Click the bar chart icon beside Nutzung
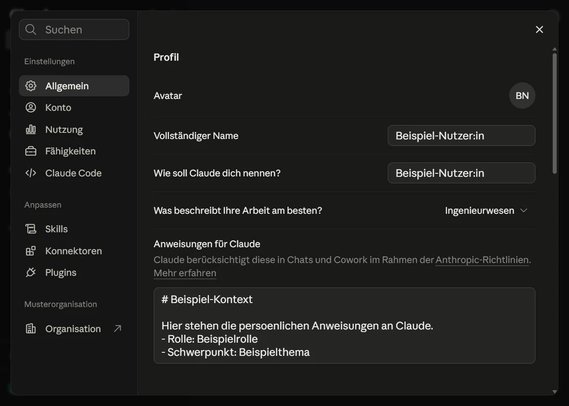The height and width of the screenshot is (406, 569). 31,129
